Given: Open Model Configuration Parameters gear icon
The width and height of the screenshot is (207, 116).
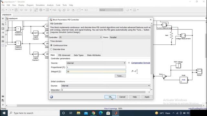Looking at the screenshot, I should click(41, 10).
